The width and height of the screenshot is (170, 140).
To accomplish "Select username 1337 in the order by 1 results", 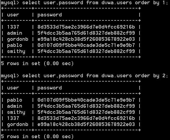I will point(13,27).
